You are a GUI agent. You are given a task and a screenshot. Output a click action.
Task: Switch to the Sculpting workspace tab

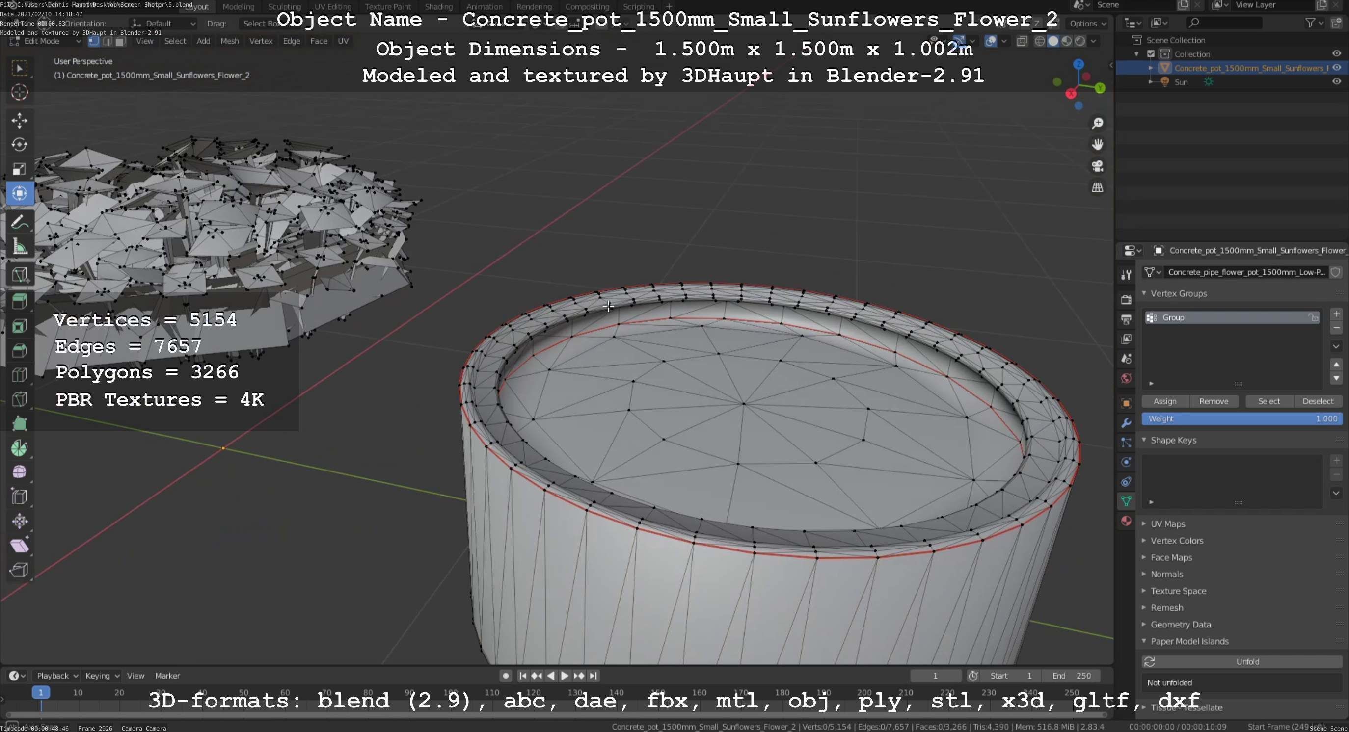click(284, 7)
